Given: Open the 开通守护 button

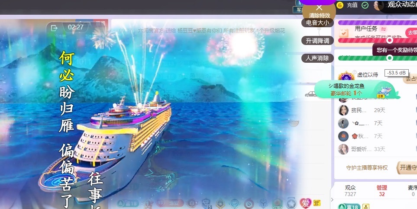Looking at the screenshot, I should point(408,167).
